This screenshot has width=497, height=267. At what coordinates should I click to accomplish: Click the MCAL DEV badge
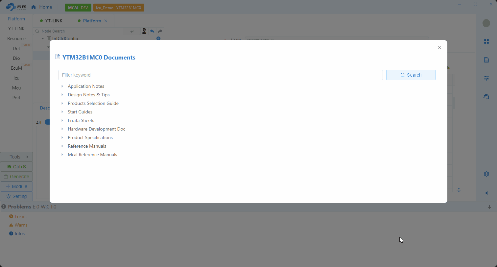78,8
